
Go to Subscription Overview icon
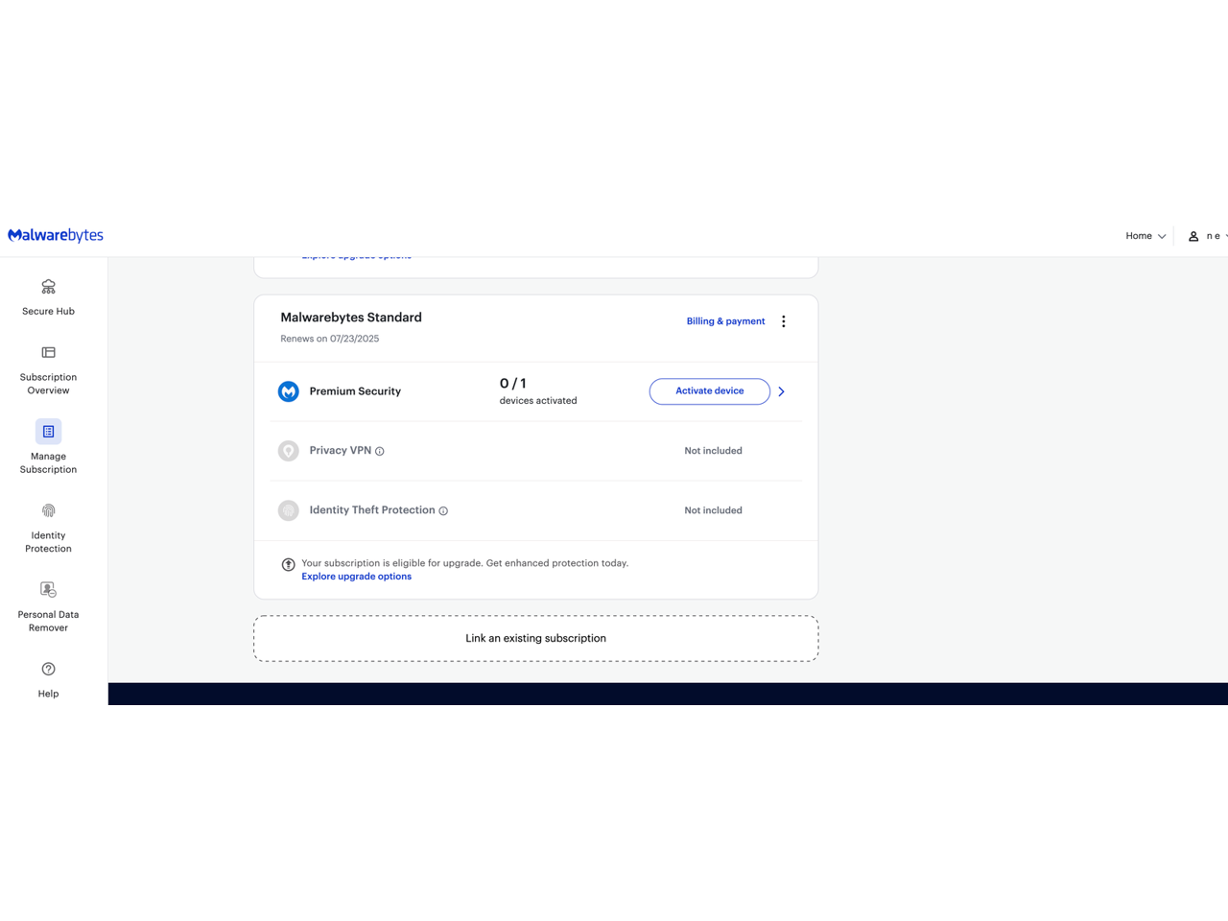click(x=48, y=352)
